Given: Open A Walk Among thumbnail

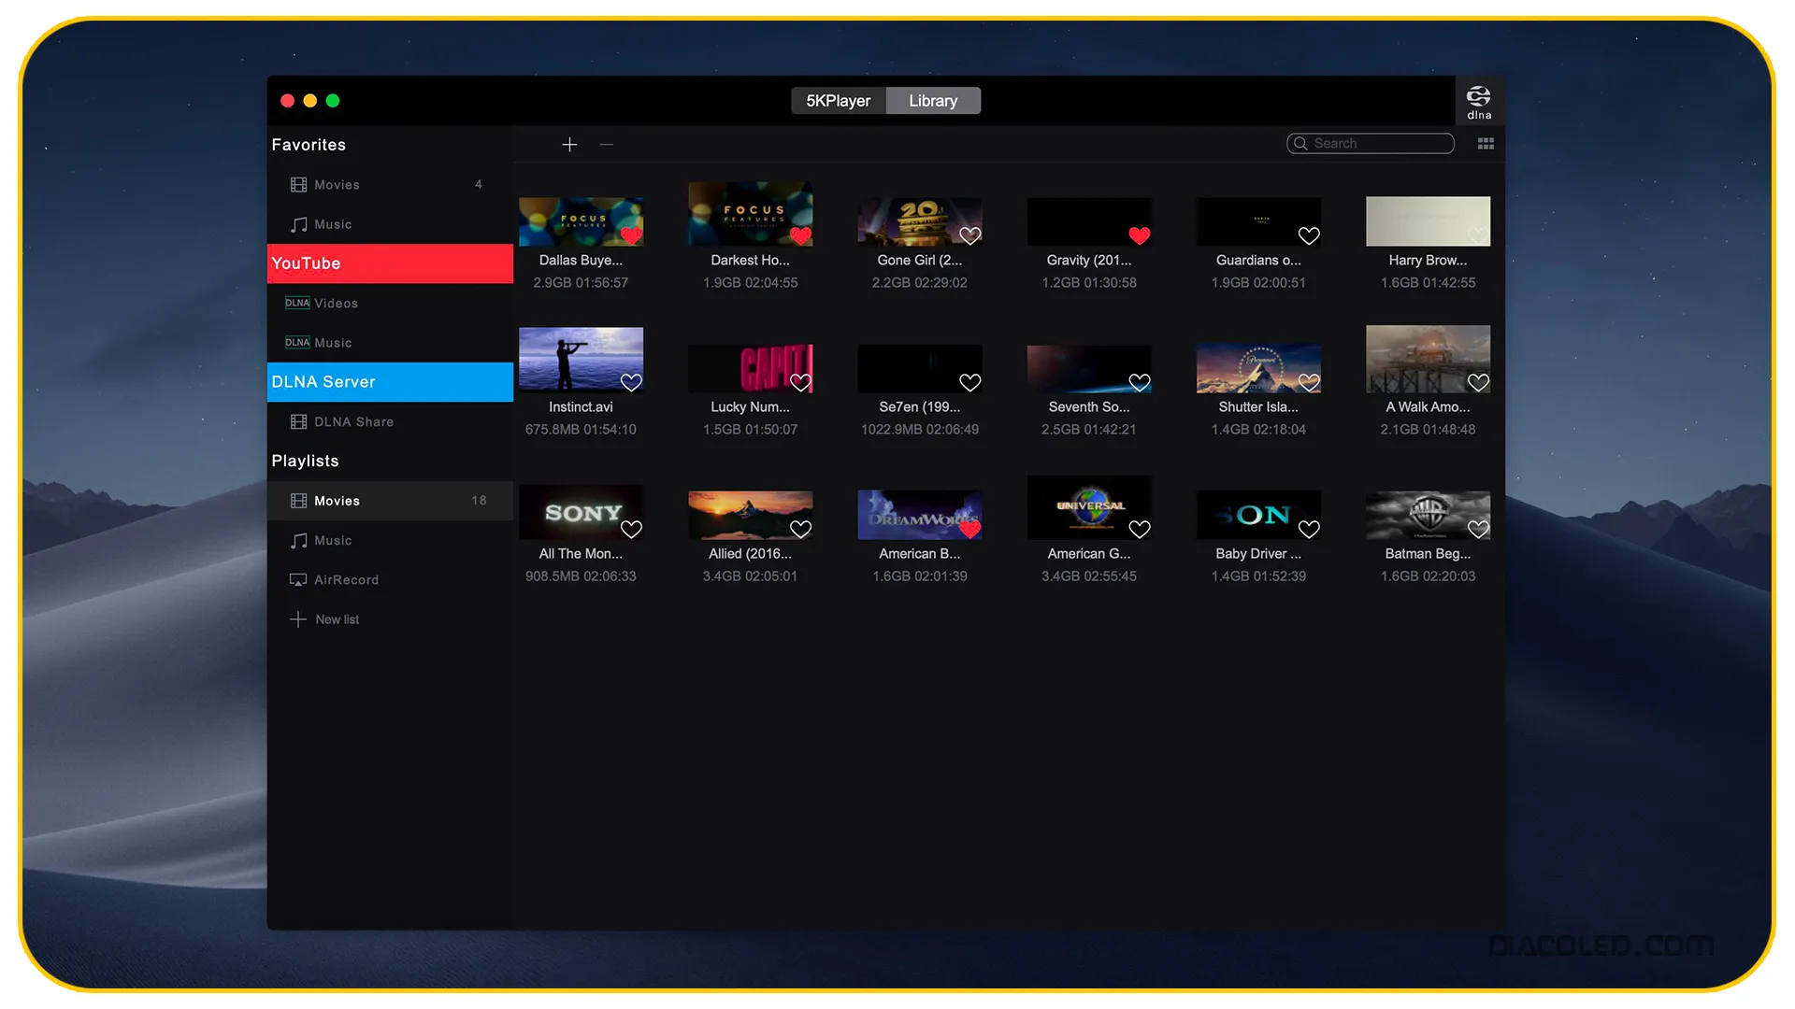Looking at the screenshot, I should pyautogui.click(x=1428, y=359).
